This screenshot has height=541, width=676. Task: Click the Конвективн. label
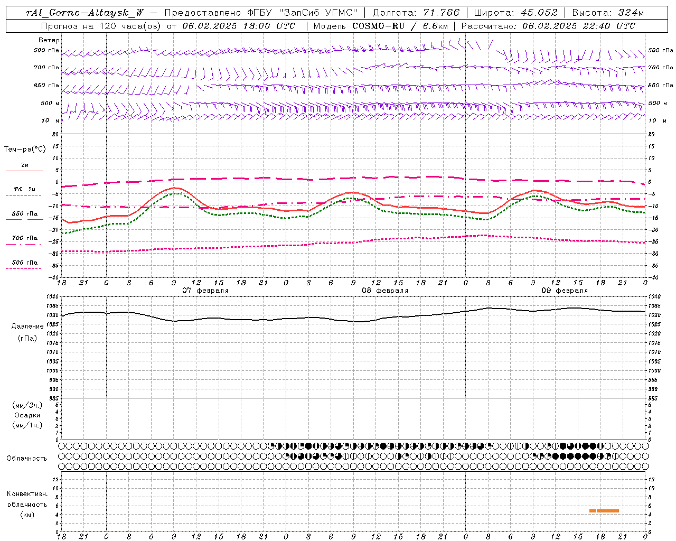pos(27,494)
